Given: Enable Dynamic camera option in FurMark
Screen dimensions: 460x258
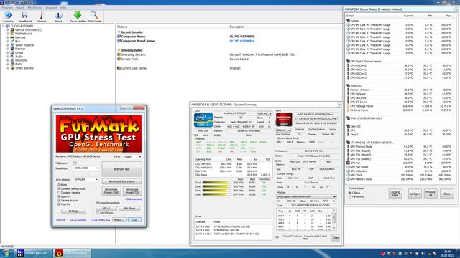Looking at the screenshot, I should [59, 193].
